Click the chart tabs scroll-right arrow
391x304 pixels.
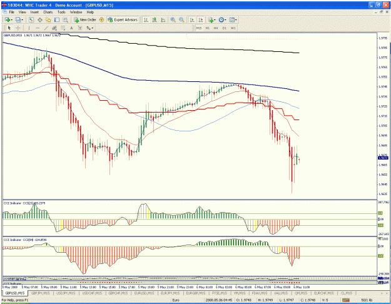(x=387, y=293)
